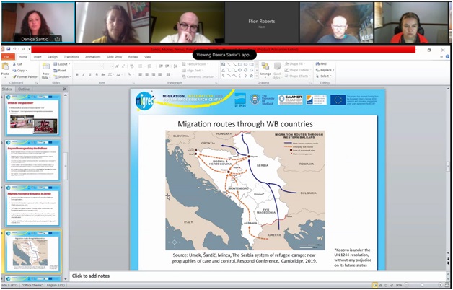Screen dimensions: 453x290
Task: Open the Animations ribbon tab
Action: [92, 56]
